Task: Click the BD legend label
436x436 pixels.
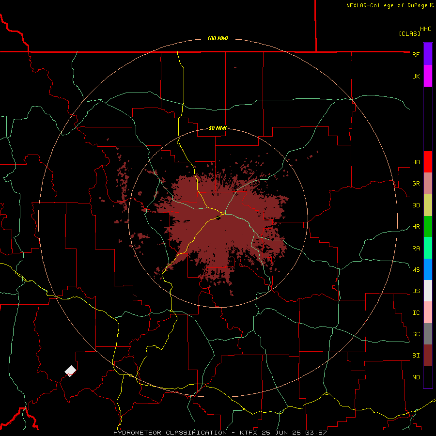Action: pyautogui.click(x=416, y=205)
